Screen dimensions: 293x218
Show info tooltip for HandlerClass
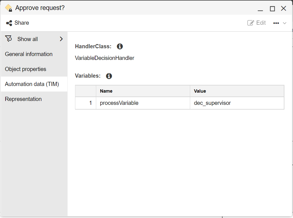click(x=120, y=47)
